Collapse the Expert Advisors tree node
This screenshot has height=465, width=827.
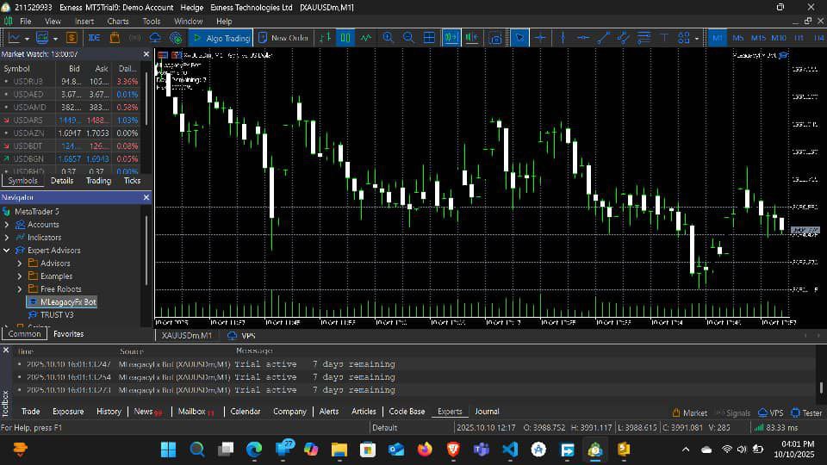coord(7,251)
